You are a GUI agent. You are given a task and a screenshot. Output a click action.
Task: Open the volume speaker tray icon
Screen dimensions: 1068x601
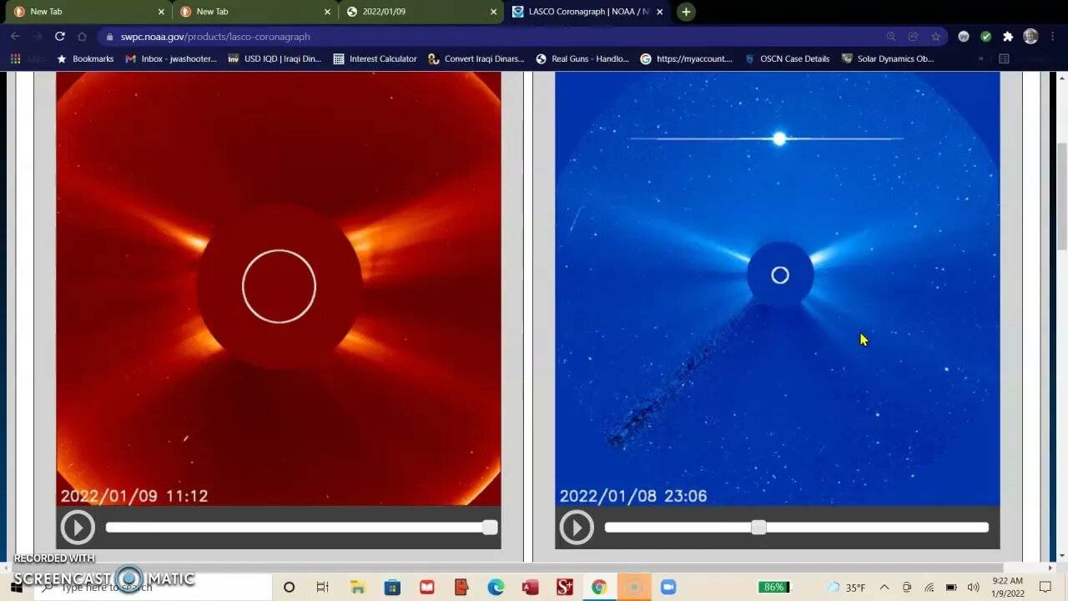point(973,588)
